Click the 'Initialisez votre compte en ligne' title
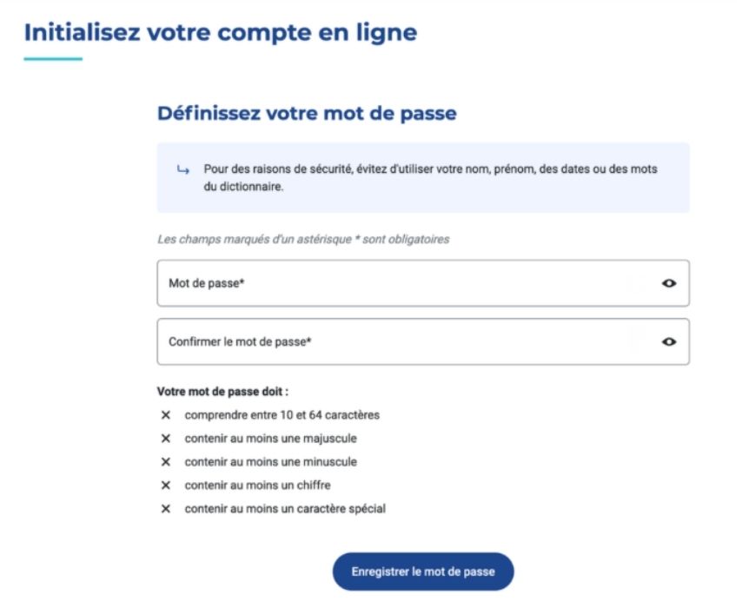Image resolution: width=742 pixels, height=608 pixels. [x=221, y=33]
